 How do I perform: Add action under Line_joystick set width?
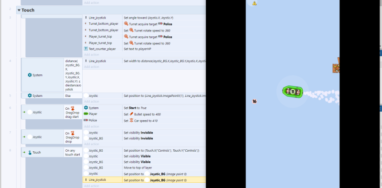(92, 67)
